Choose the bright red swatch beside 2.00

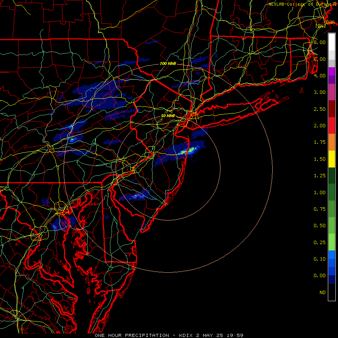(x=332, y=126)
